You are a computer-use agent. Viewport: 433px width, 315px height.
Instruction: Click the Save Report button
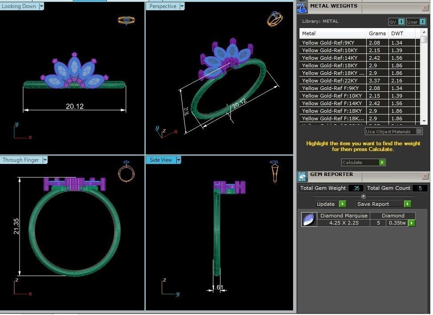pyautogui.click(x=383, y=204)
